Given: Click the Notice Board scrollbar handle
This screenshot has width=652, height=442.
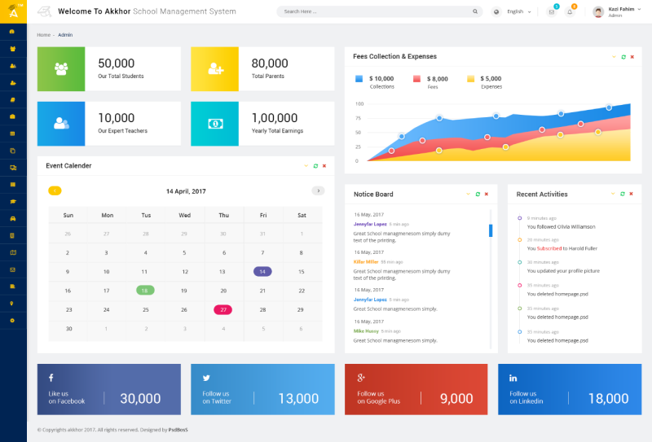Looking at the screenshot, I should pyautogui.click(x=491, y=230).
